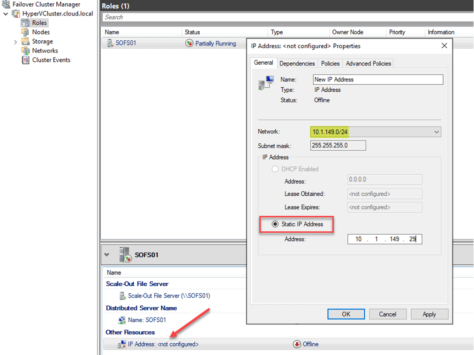The height and width of the screenshot is (355, 474).
Task: Click the Lease Obtained field
Action: pyautogui.click(x=384, y=194)
